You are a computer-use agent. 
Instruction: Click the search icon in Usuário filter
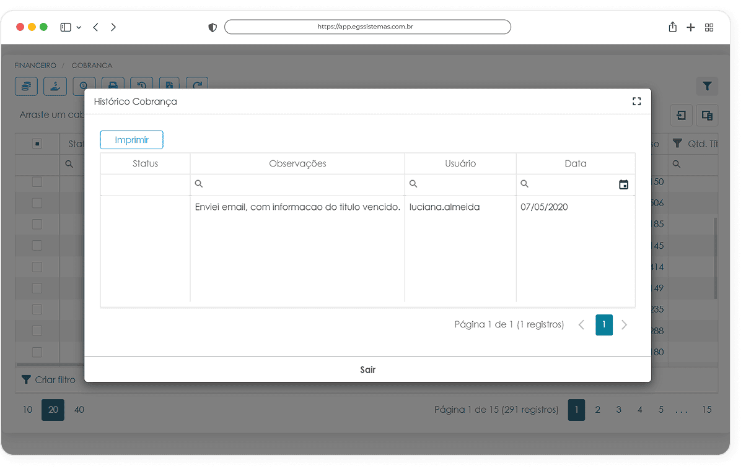413,184
